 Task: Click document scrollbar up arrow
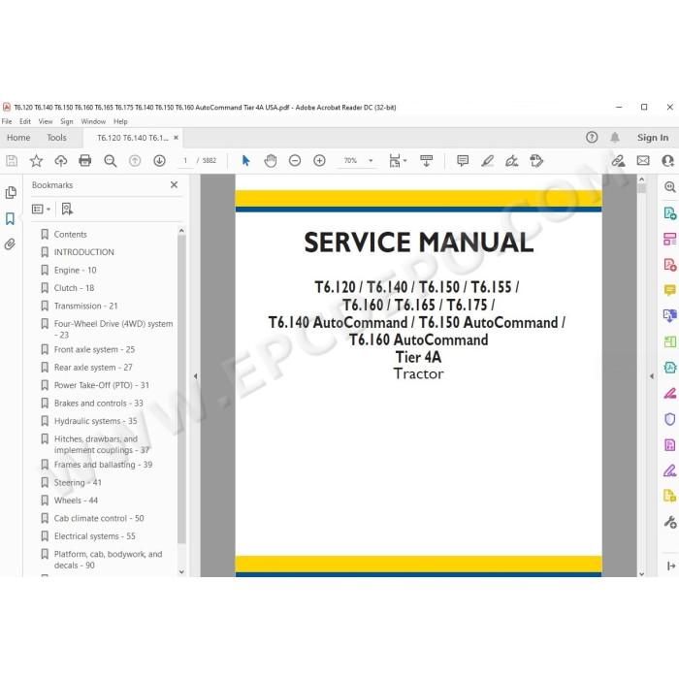point(642,179)
